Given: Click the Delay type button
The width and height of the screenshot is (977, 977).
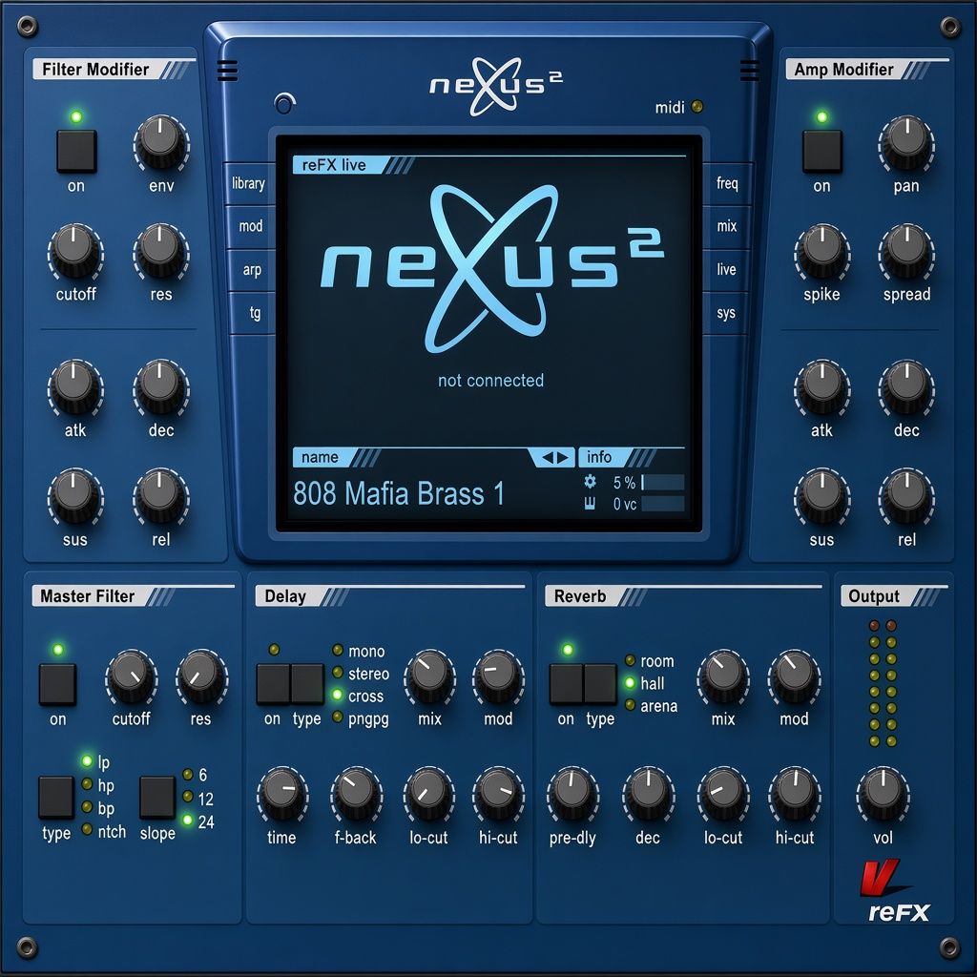Looking at the screenshot, I should coord(308,684).
